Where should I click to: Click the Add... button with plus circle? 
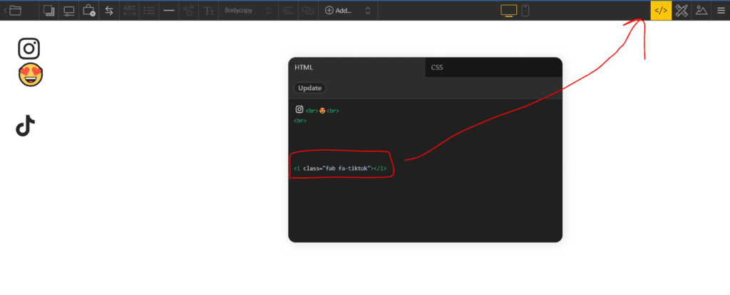(339, 10)
